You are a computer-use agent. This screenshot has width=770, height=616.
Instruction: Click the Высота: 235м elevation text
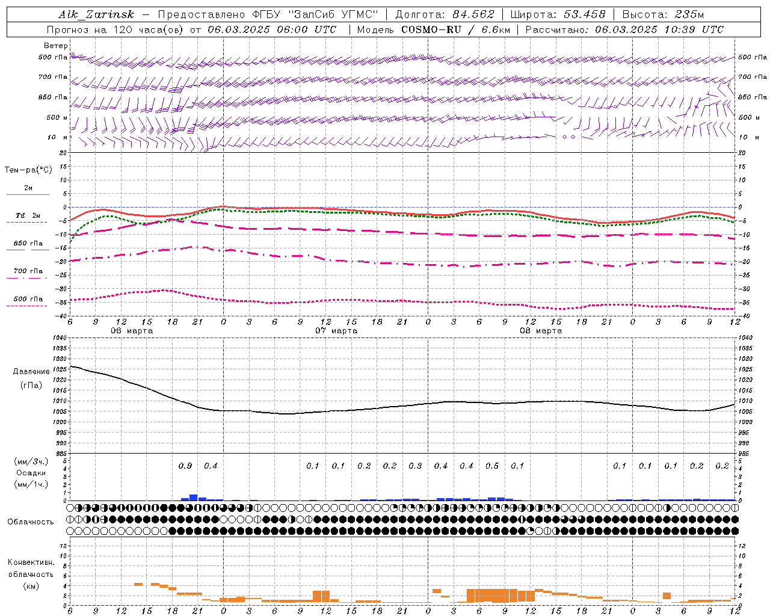tap(663, 14)
